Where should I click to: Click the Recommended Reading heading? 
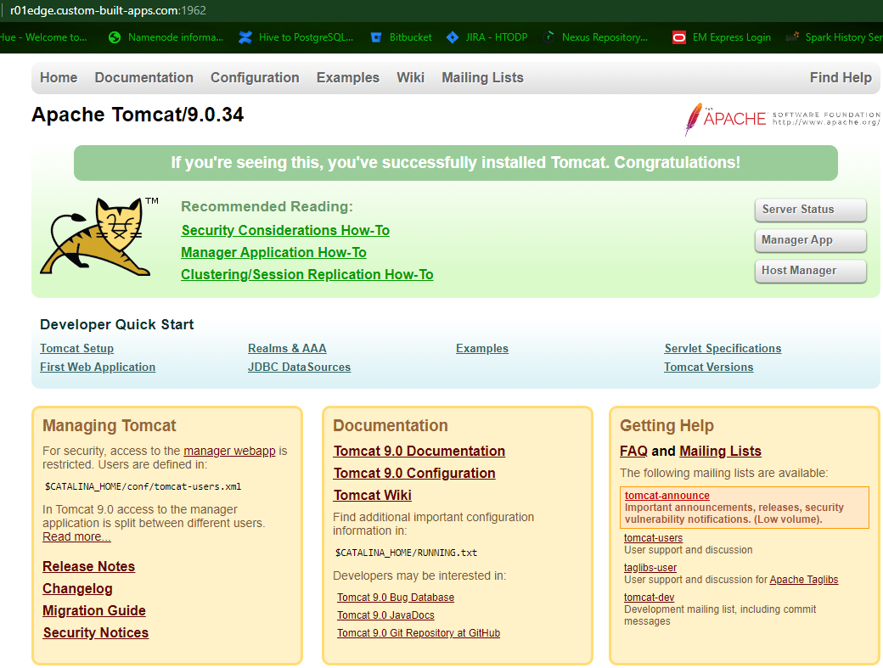267,206
